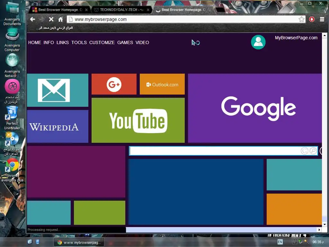The height and width of the screenshot is (247, 329).
Task: Click the orange bottom-right tile
Action: 294,209
